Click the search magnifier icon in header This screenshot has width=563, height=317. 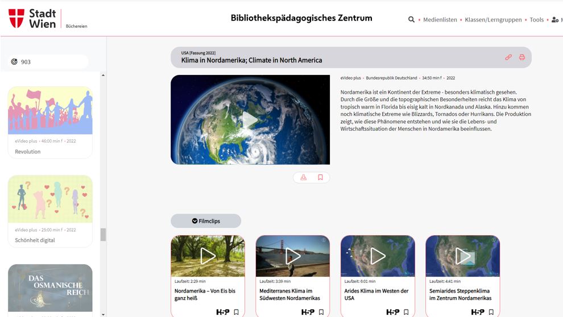pos(411,19)
